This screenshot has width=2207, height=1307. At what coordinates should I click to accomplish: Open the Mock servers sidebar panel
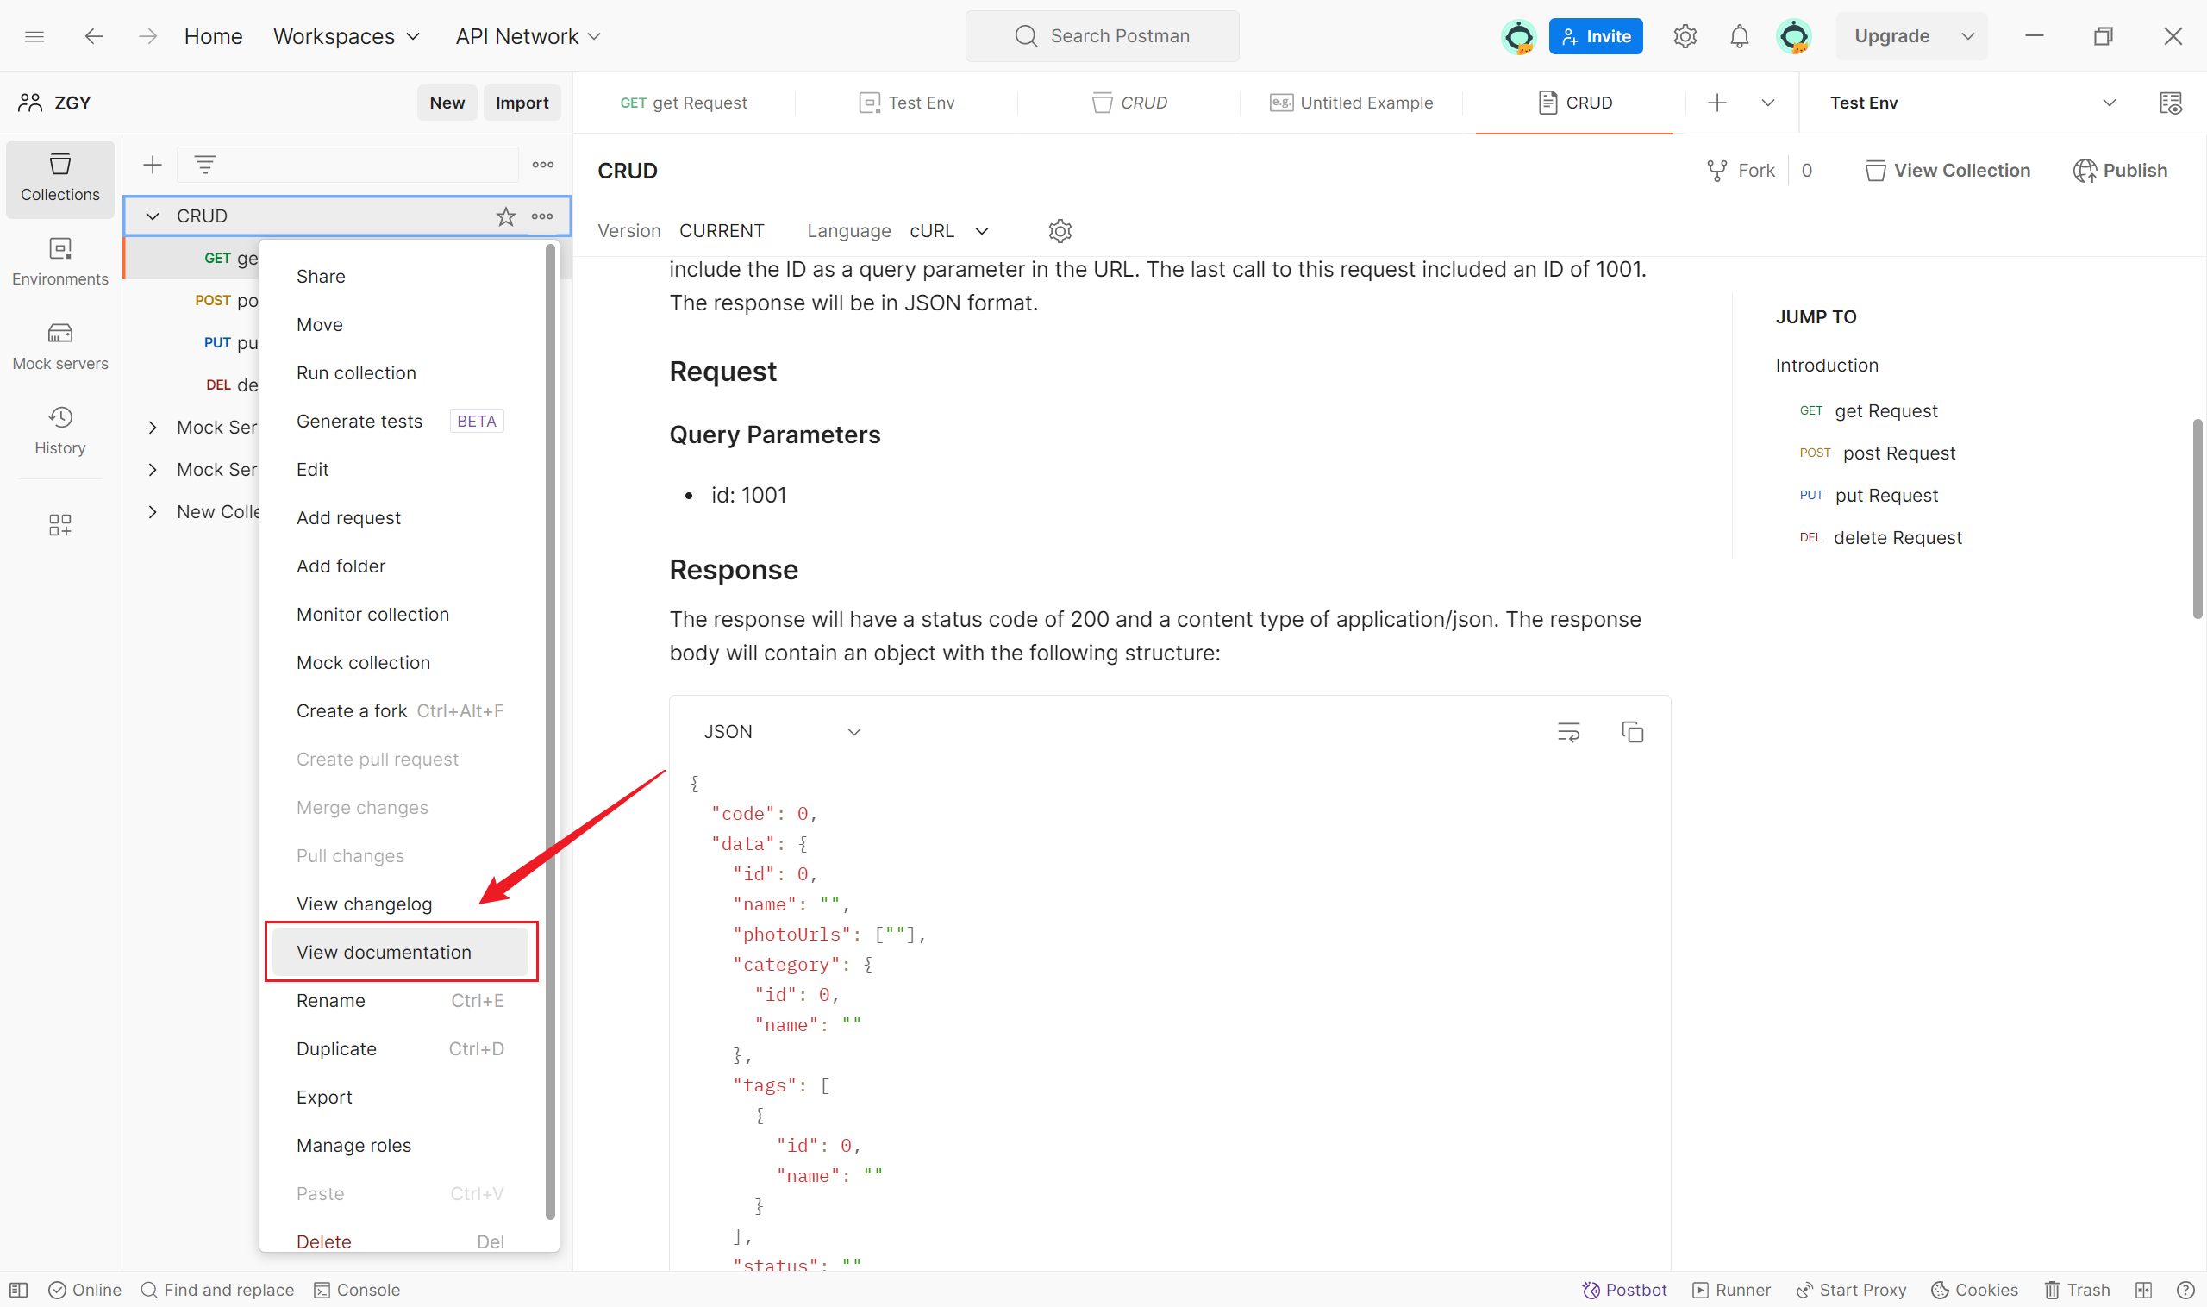(x=59, y=346)
